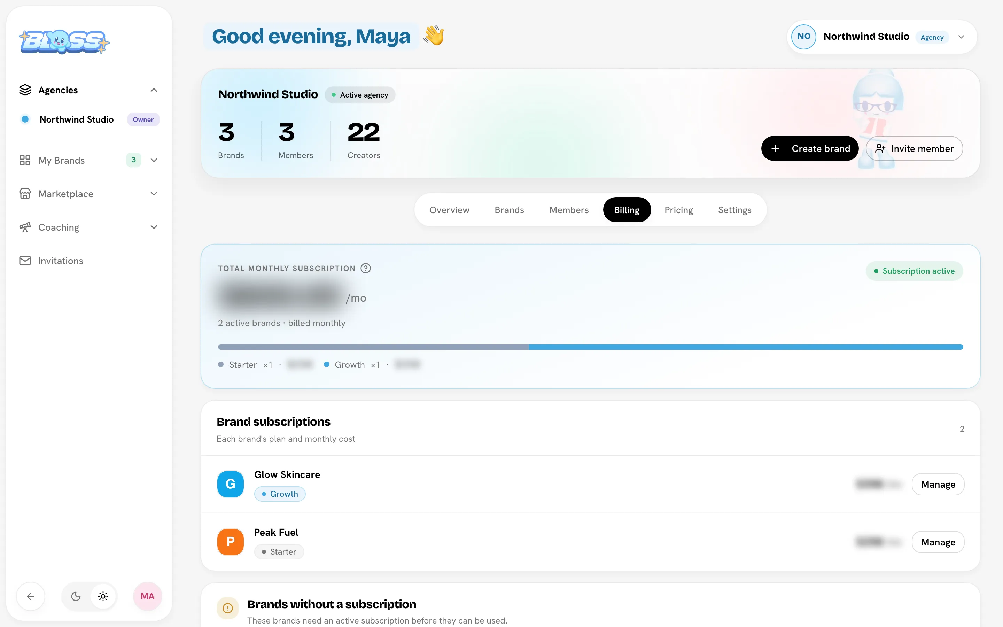The image size is (1003, 627).
Task: Switch to dark mode moon toggle
Action: click(x=76, y=596)
